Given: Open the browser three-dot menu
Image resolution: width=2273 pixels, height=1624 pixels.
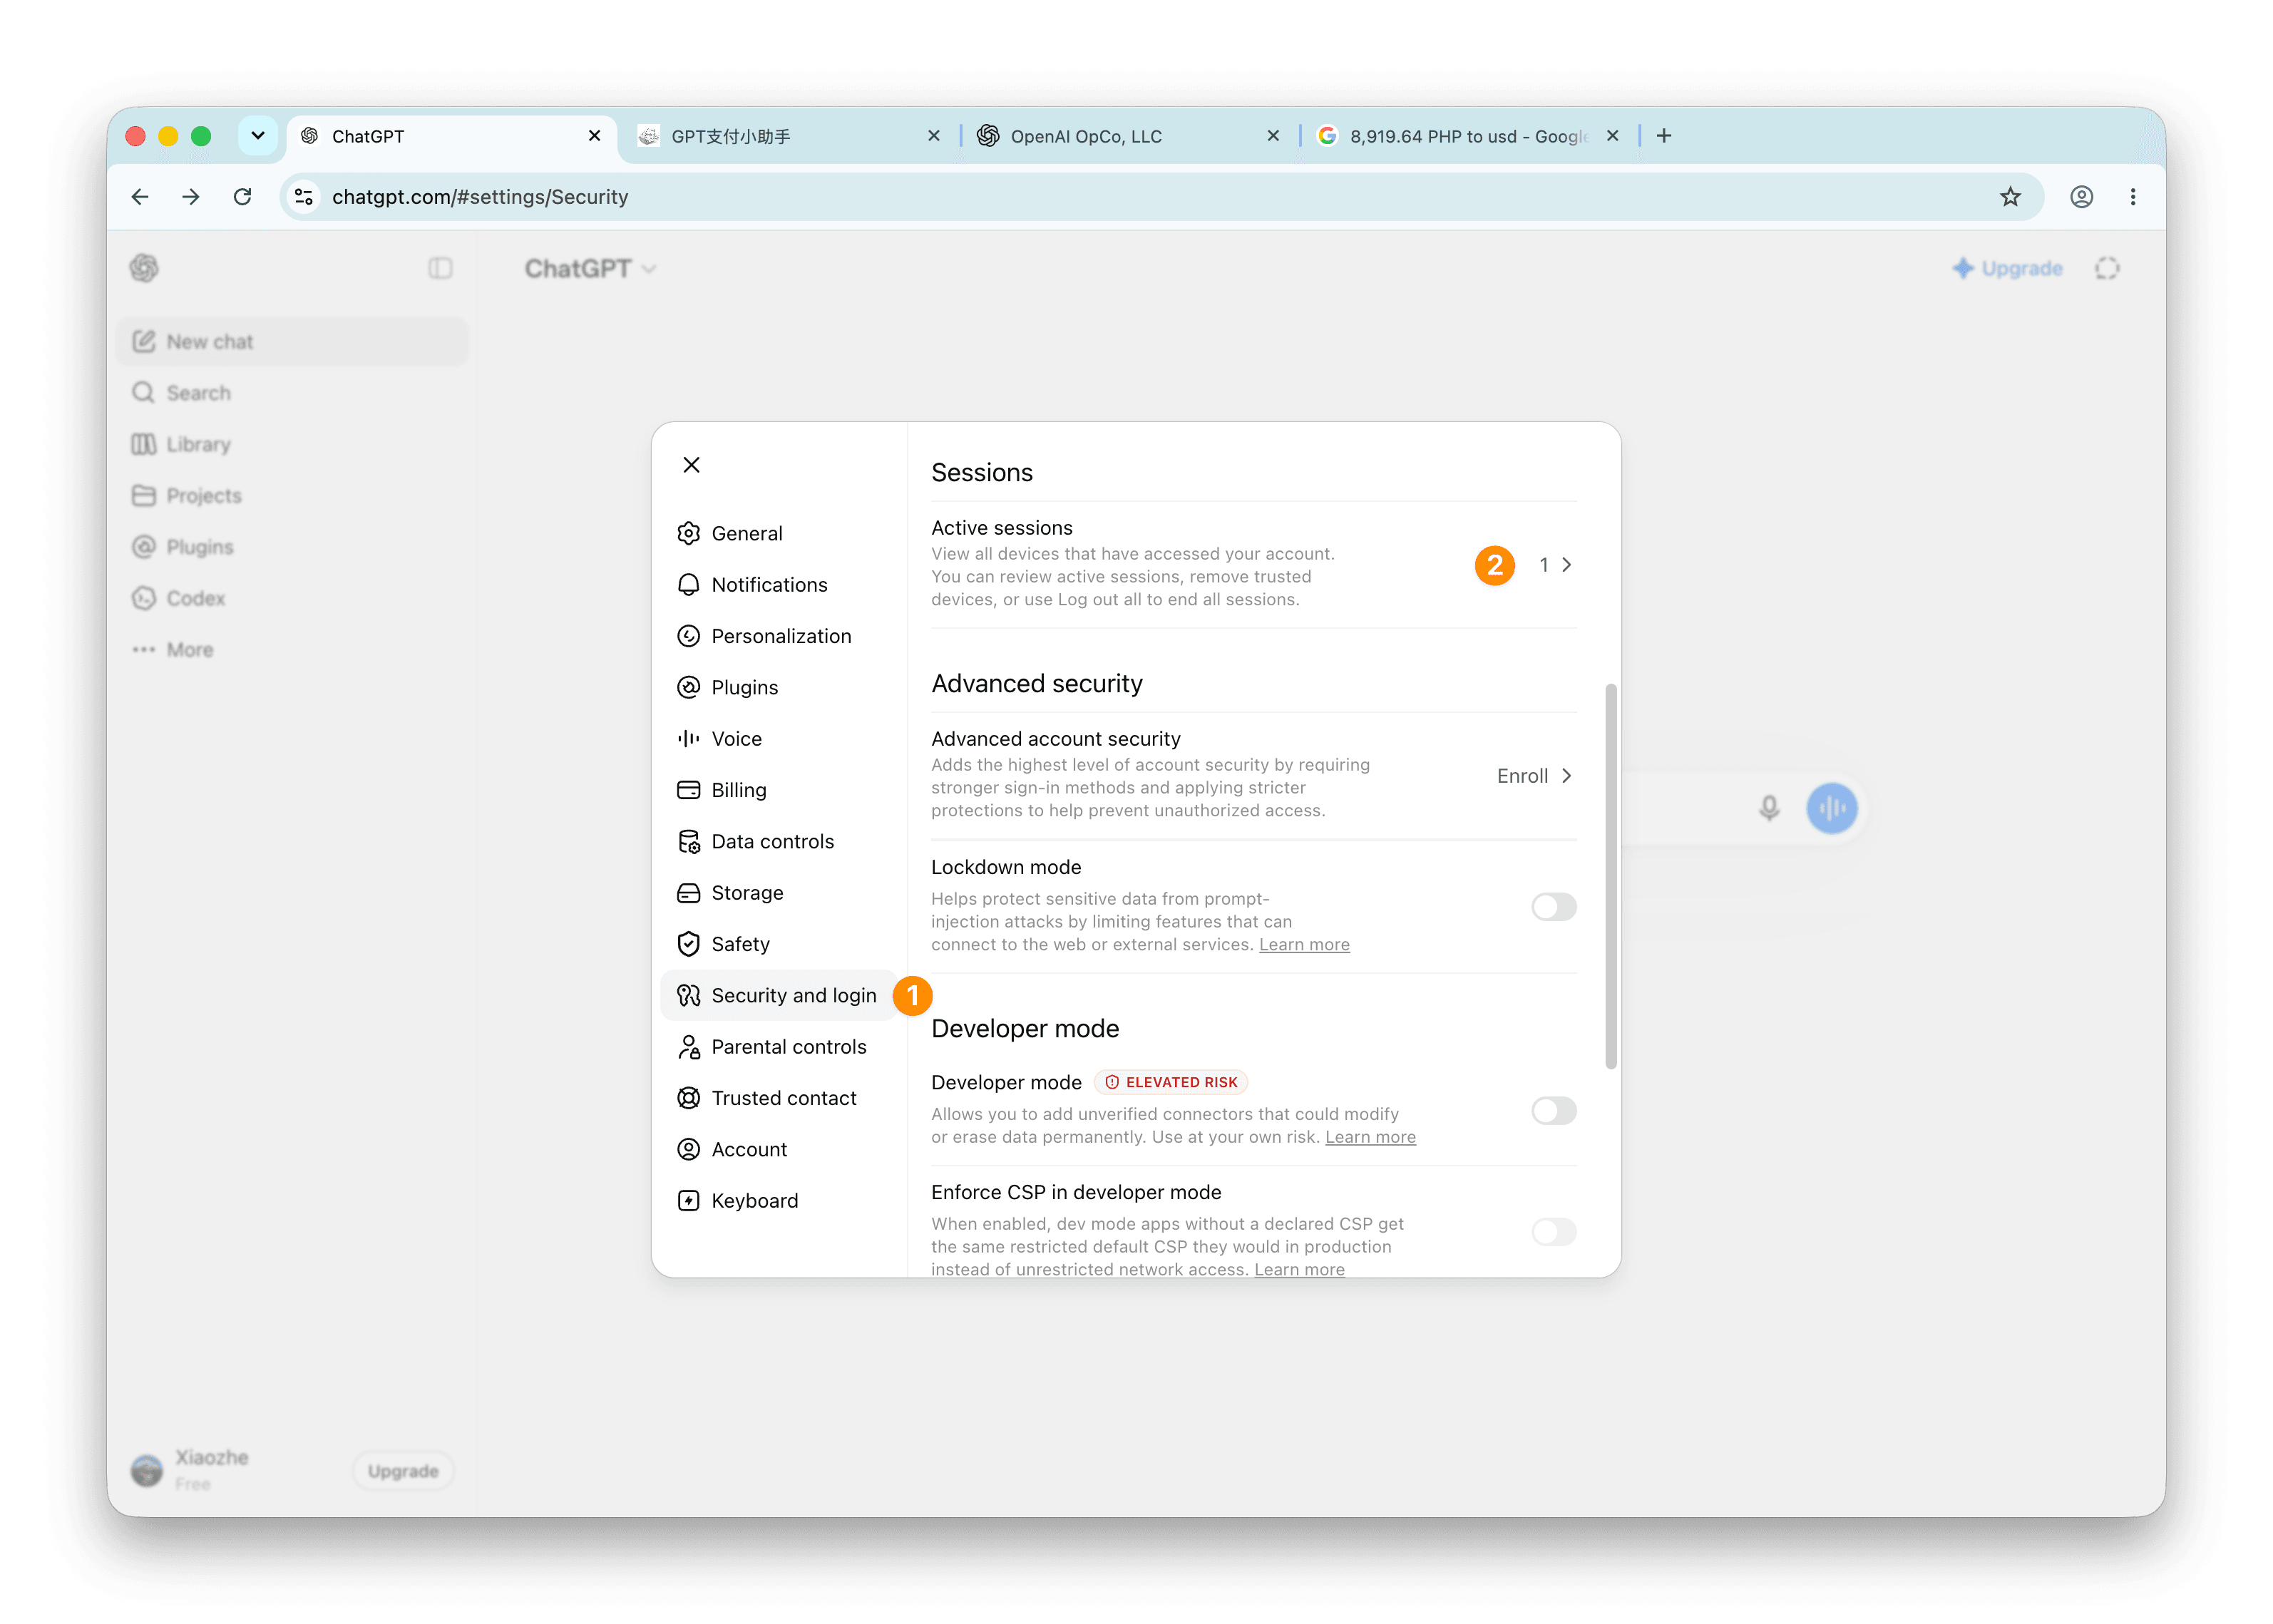Looking at the screenshot, I should click(x=2132, y=197).
